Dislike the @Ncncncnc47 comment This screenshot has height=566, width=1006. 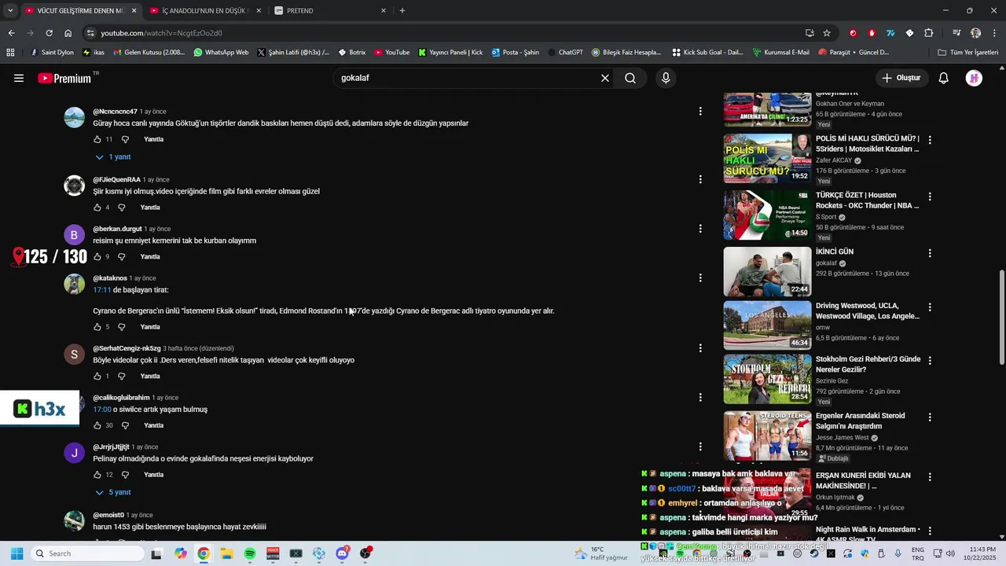126,139
